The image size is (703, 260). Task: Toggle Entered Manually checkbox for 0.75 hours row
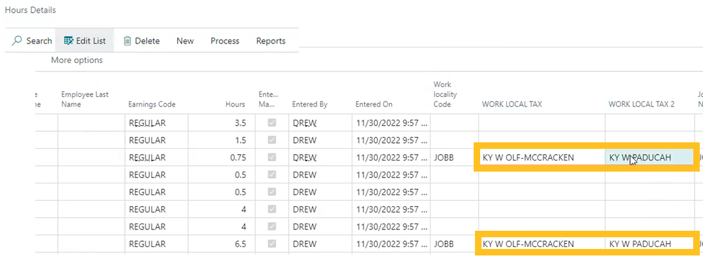pyautogui.click(x=272, y=157)
